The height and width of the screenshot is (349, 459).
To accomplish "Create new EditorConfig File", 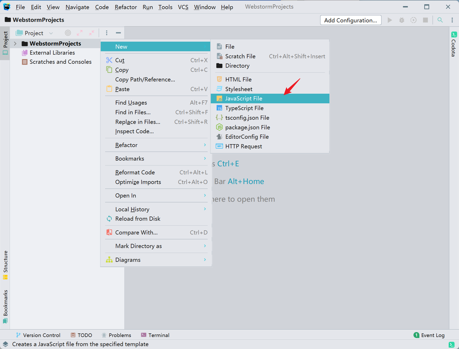I will tap(270, 137).
